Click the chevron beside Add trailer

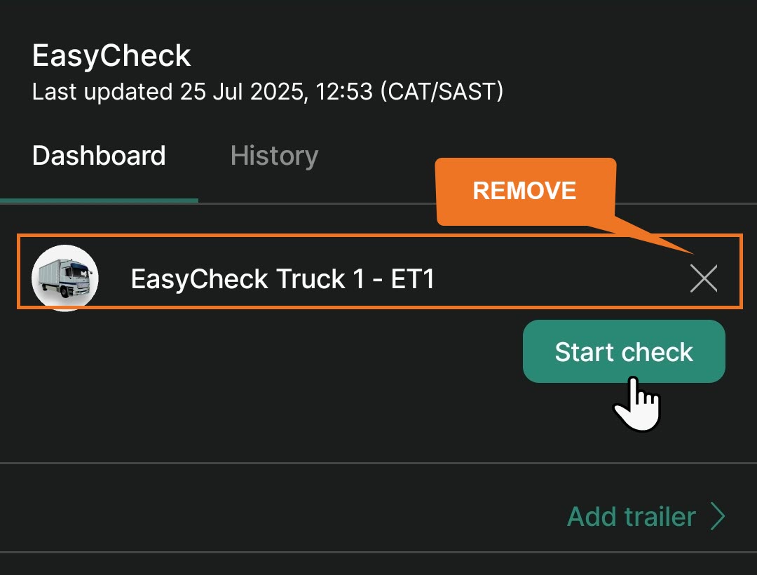click(718, 517)
